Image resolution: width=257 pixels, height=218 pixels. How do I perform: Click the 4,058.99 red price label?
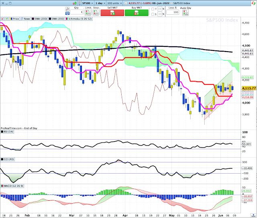pyautogui.click(x=248, y=97)
